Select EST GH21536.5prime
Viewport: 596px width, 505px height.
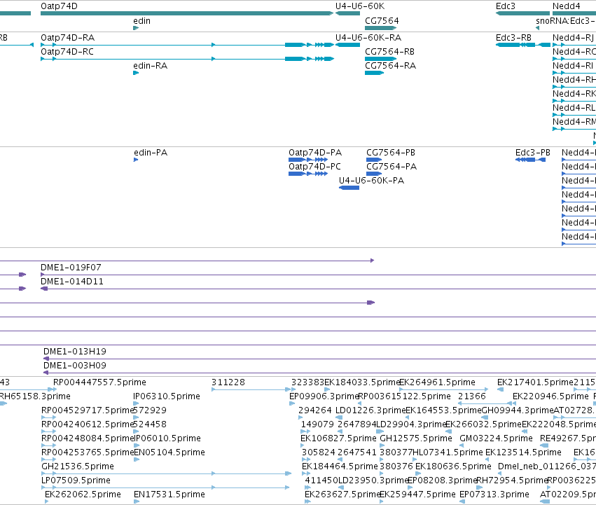pyautogui.click(x=166, y=473)
